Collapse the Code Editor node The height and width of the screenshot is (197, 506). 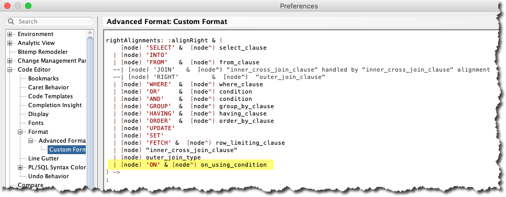(x=10, y=69)
